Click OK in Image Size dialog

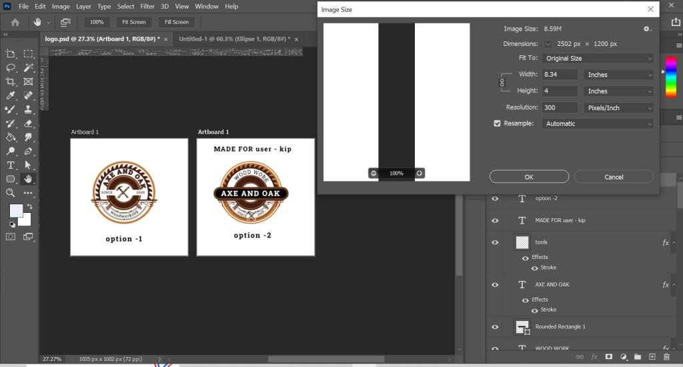[529, 177]
